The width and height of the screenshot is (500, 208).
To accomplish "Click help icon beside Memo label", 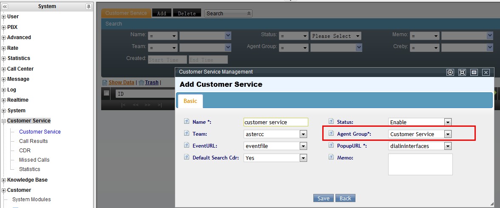I will (x=331, y=158).
